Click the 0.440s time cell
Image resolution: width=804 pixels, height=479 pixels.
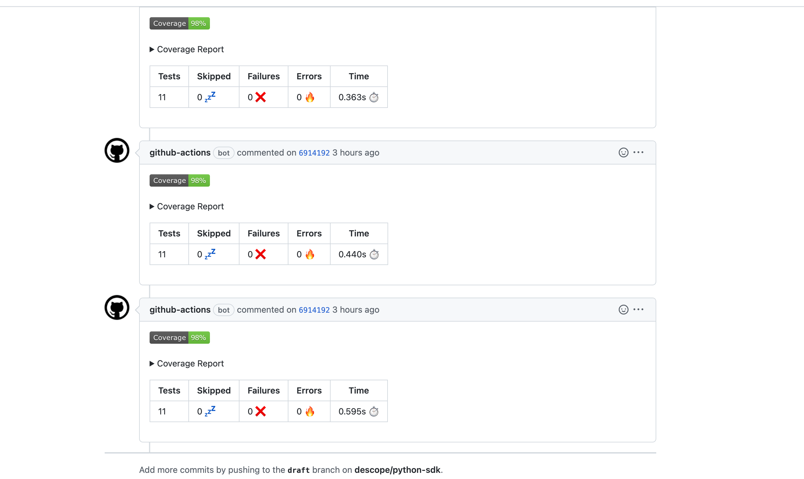[x=358, y=254]
